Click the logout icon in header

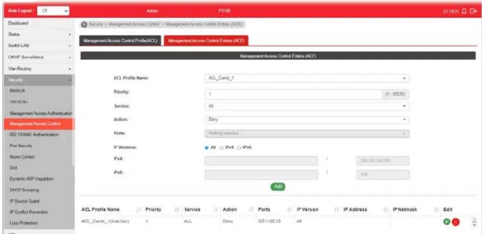pos(474,11)
